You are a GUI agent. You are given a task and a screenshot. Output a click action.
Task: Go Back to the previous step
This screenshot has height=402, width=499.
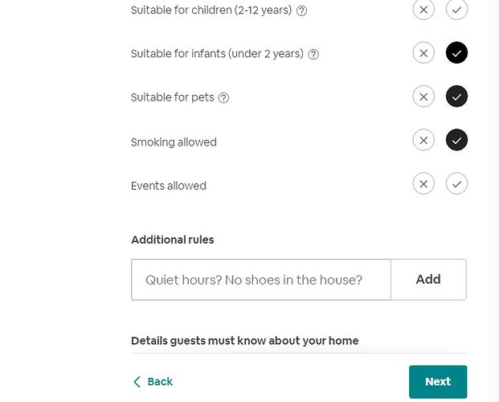tap(153, 382)
